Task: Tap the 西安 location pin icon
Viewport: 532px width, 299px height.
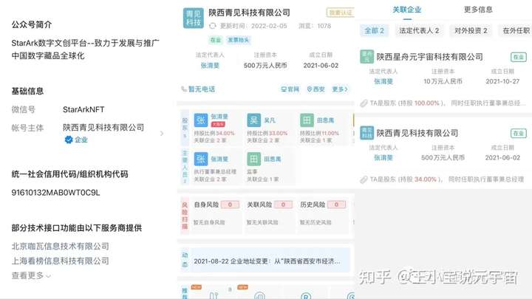Action: (310, 89)
